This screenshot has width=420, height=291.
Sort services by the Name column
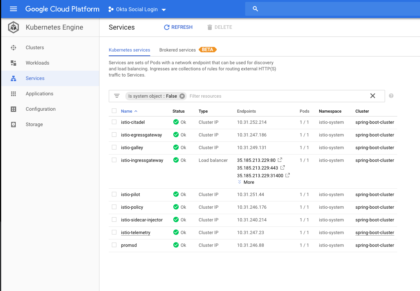126,111
